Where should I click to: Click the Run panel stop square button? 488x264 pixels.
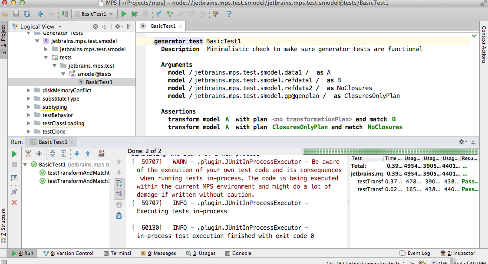[14, 165]
